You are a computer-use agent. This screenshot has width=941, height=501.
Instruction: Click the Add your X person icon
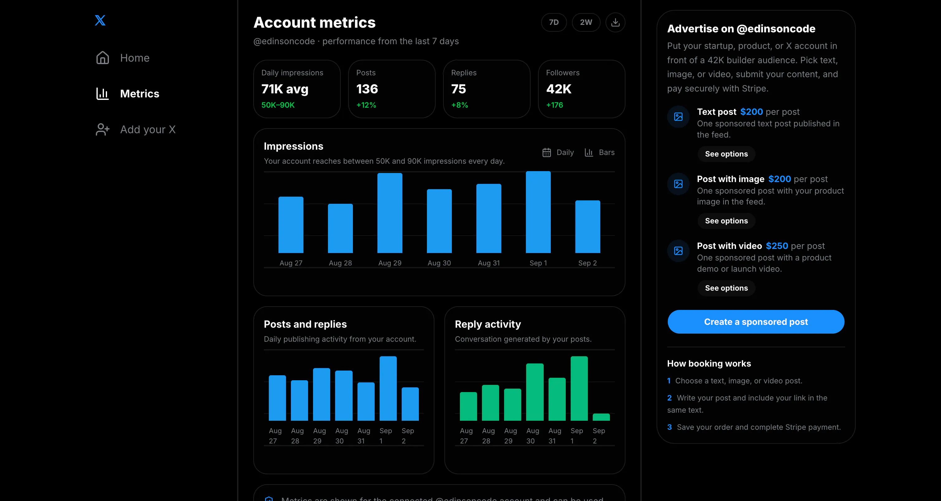pos(103,129)
